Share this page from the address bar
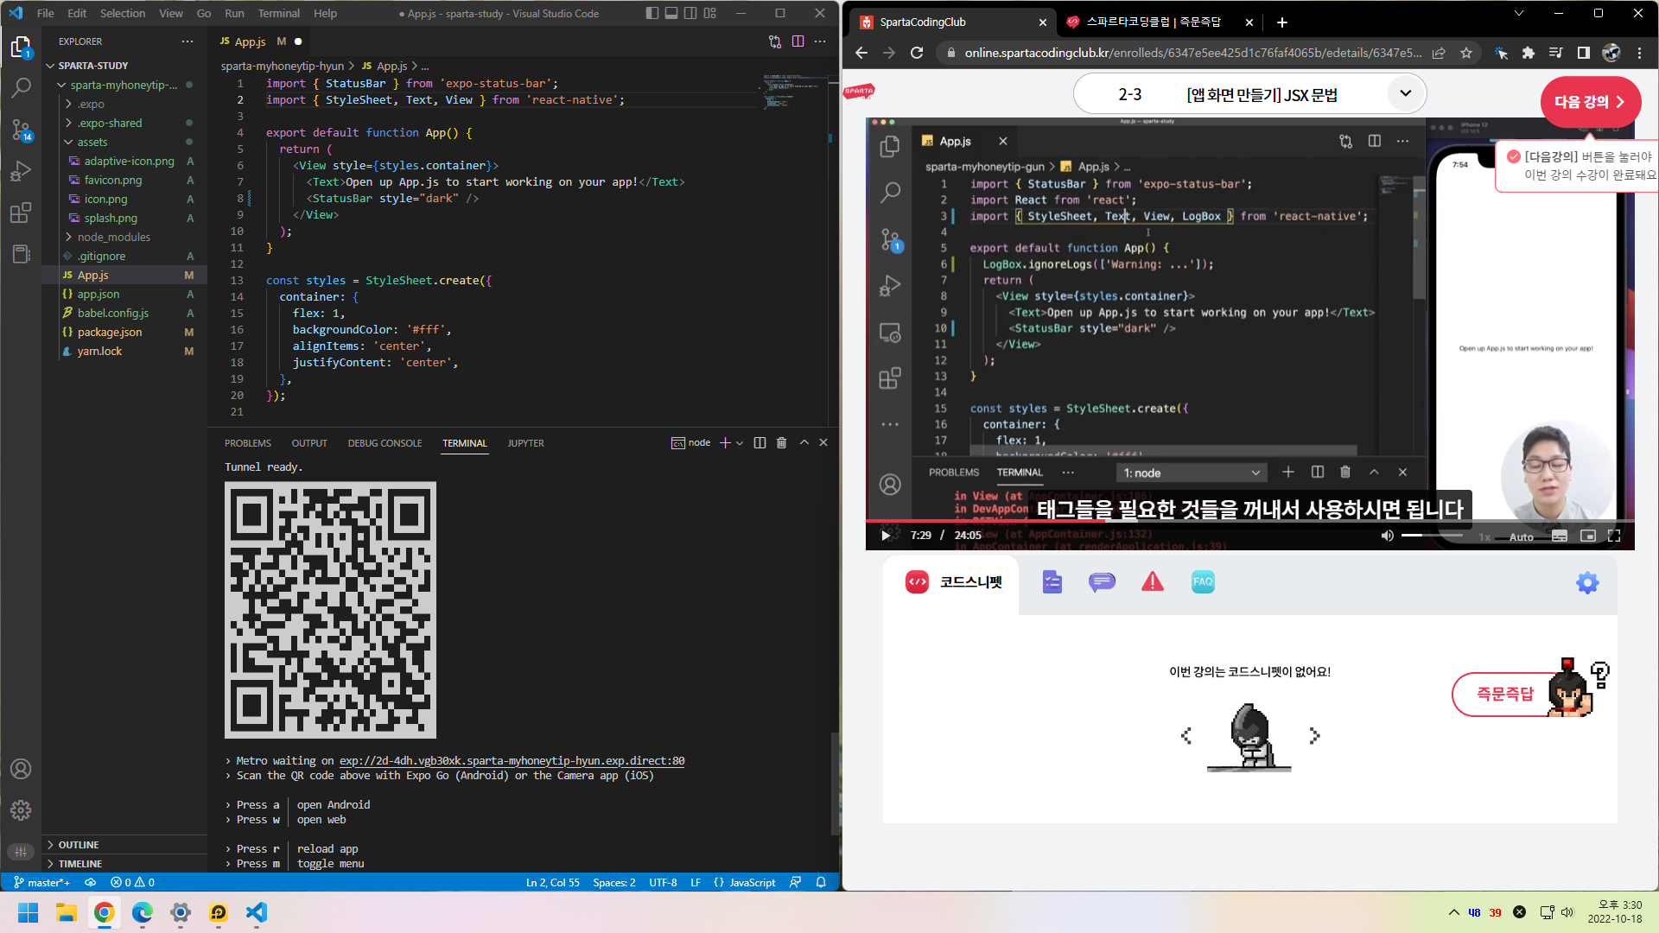Image resolution: width=1659 pixels, height=933 pixels. pyautogui.click(x=1439, y=53)
